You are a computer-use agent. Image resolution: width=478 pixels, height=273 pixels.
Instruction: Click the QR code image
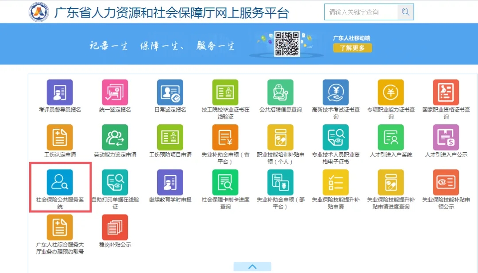[x=287, y=43]
